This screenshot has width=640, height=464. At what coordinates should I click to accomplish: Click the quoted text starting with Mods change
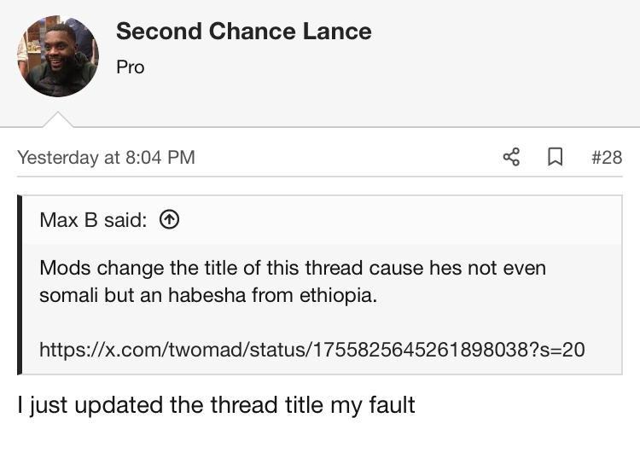pos(293,281)
